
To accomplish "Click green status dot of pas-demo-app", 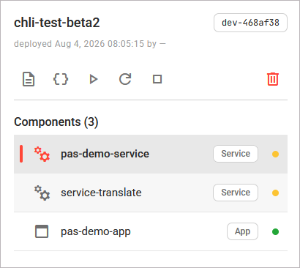I will (275, 231).
